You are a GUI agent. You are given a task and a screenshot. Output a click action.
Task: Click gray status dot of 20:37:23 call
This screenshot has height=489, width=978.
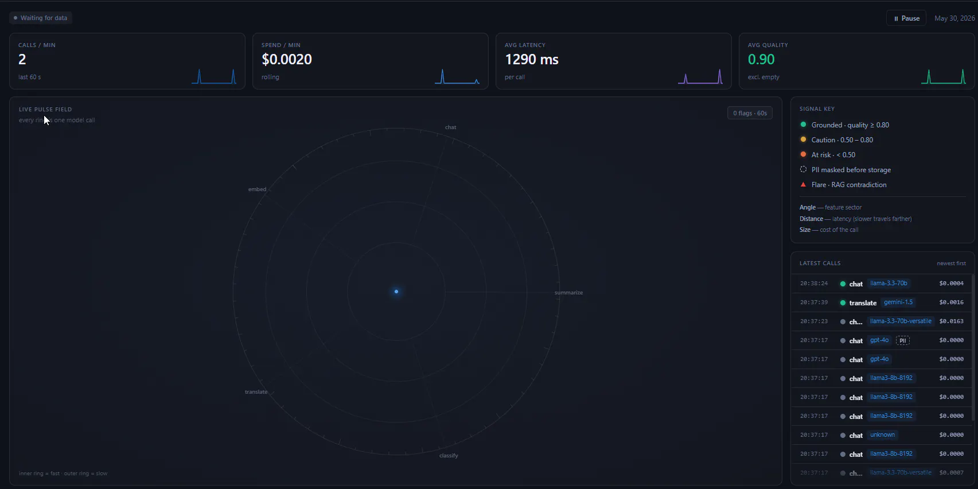coord(843,321)
